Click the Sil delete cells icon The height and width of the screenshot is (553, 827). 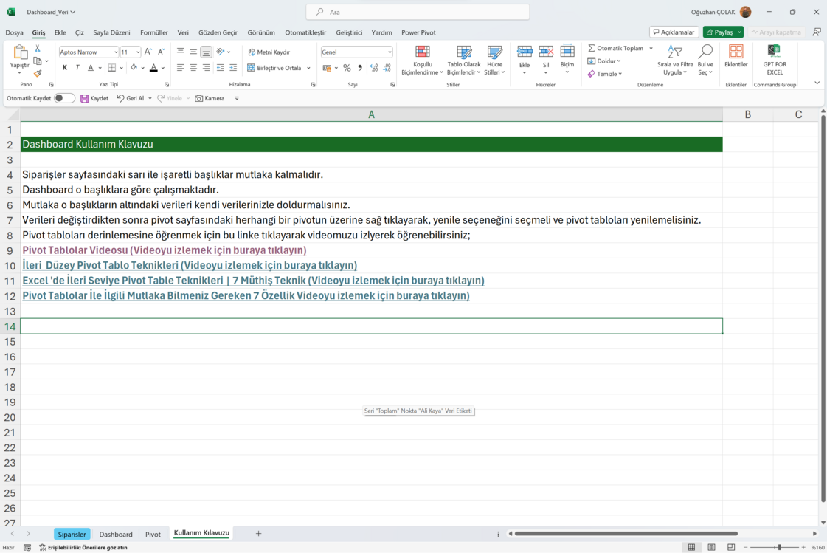click(546, 52)
